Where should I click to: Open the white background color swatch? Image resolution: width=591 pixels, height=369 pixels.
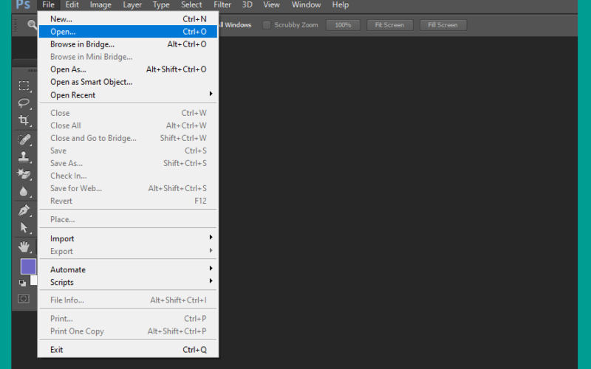tap(34, 280)
